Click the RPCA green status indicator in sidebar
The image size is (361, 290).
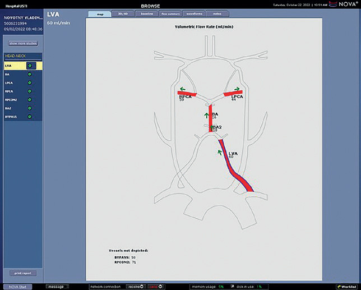(30, 91)
